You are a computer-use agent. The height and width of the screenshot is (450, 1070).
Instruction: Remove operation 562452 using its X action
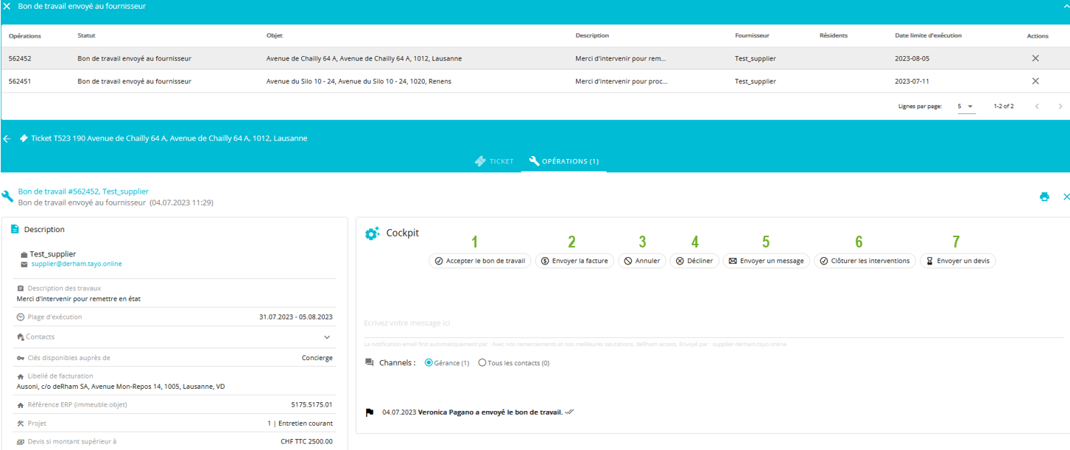1035,58
